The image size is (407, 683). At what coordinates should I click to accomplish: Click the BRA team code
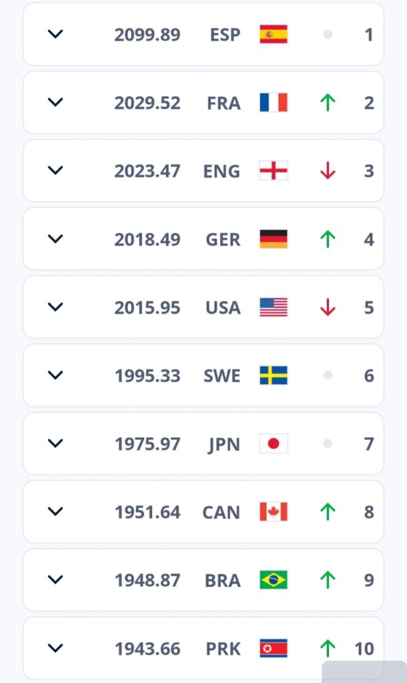[x=223, y=581]
